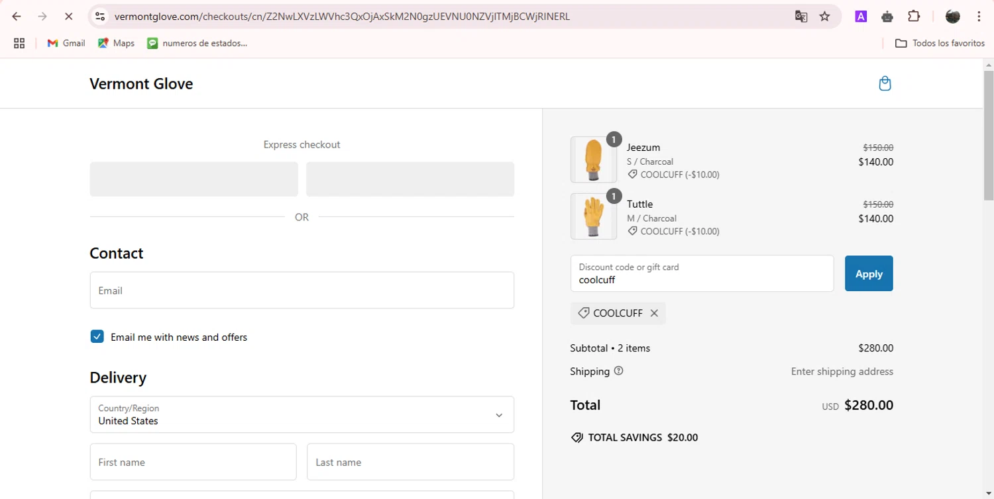The height and width of the screenshot is (499, 994).
Task: Open the Chrome profile avatar
Action: point(953,17)
